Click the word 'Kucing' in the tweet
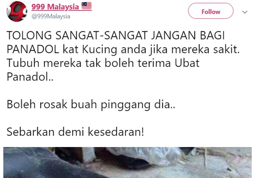This screenshot has height=178, width=253. pyautogui.click(x=99, y=50)
